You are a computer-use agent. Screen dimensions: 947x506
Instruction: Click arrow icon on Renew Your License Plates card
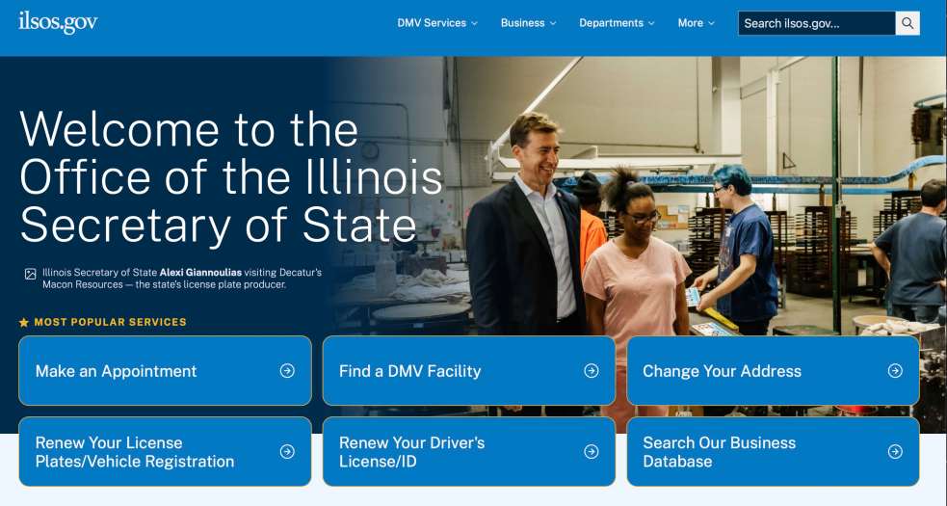287,452
